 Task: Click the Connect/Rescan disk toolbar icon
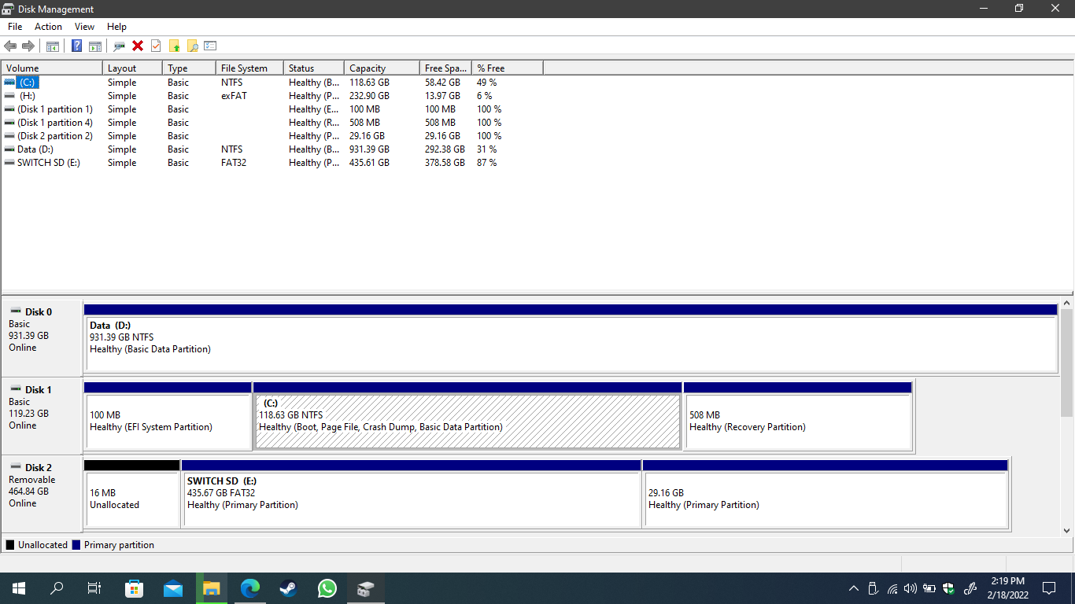[120, 46]
